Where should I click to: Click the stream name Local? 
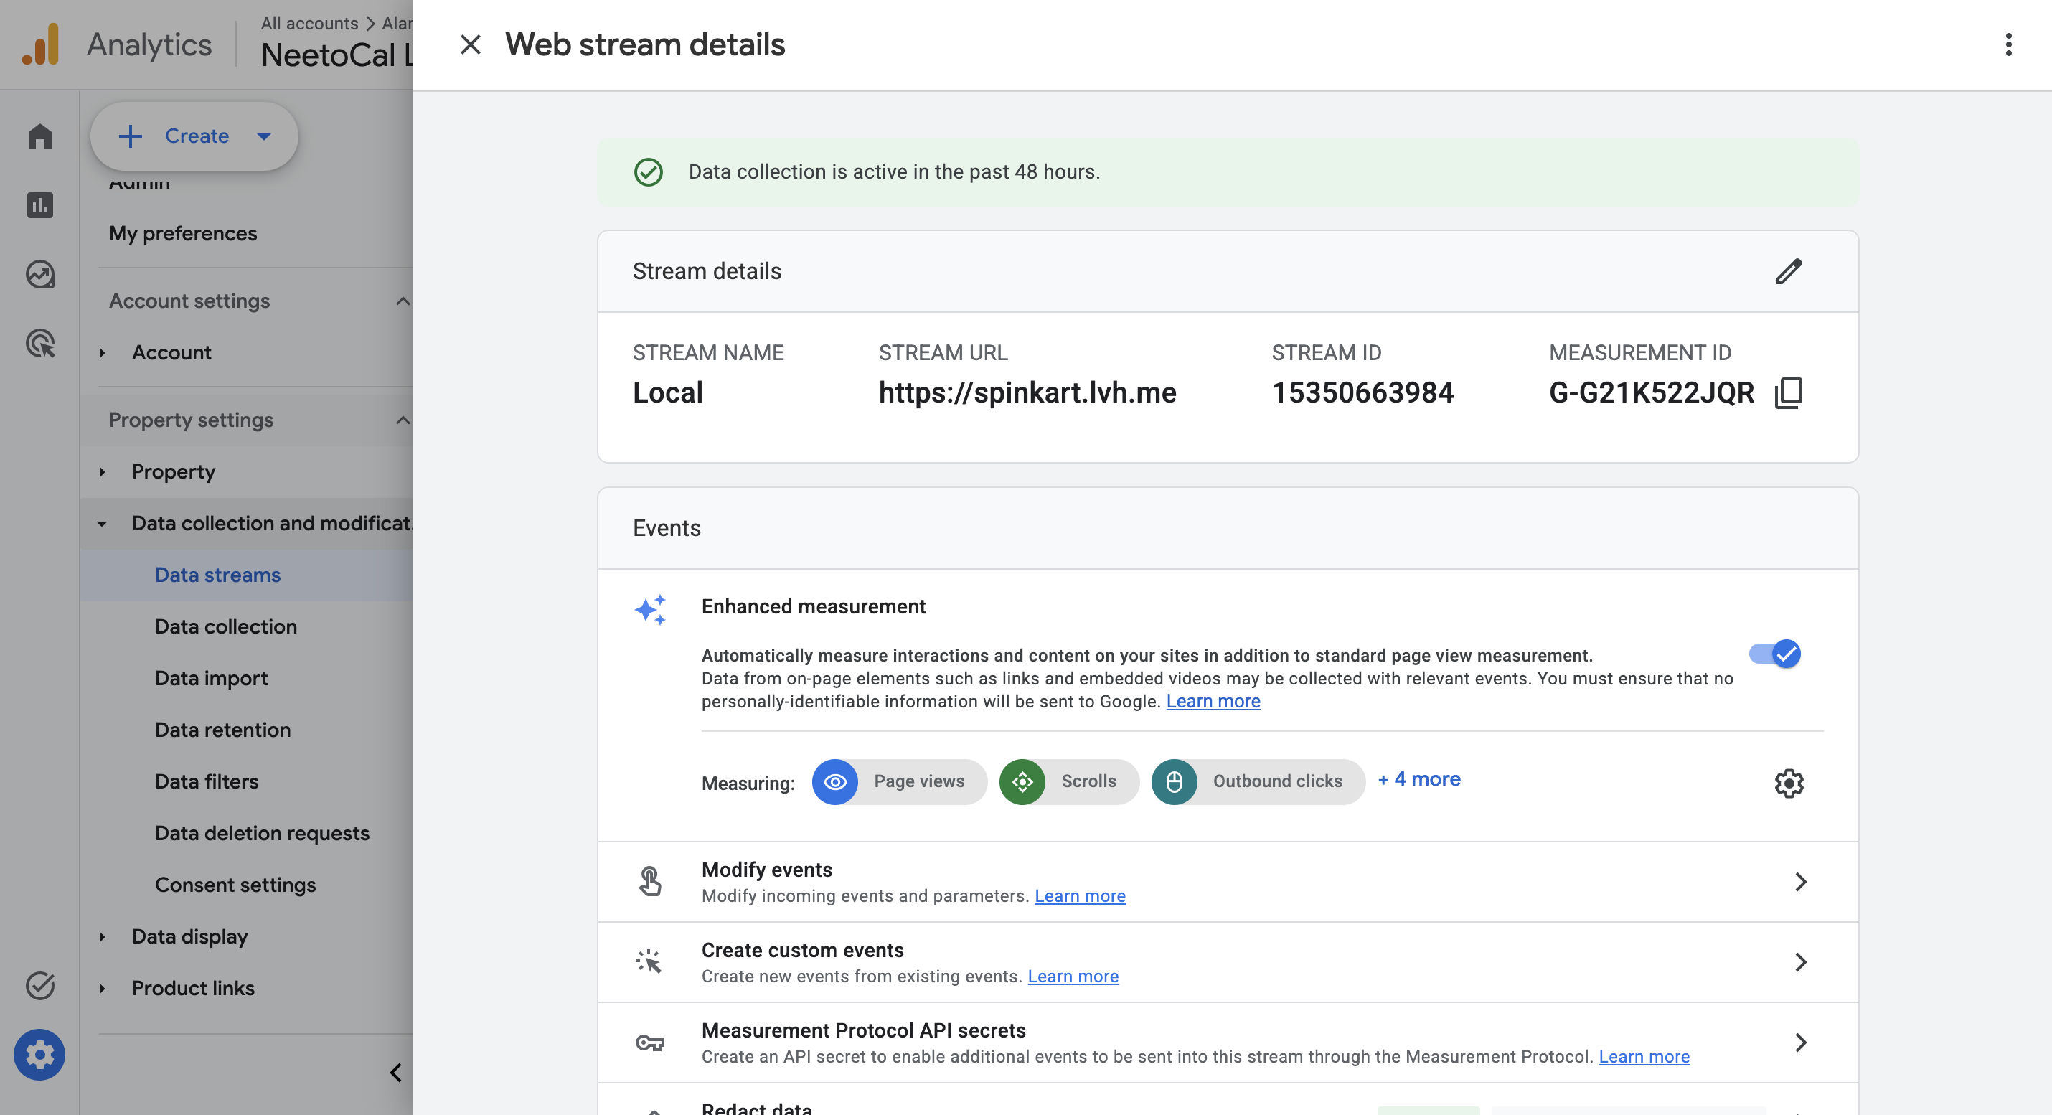(x=667, y=392)
